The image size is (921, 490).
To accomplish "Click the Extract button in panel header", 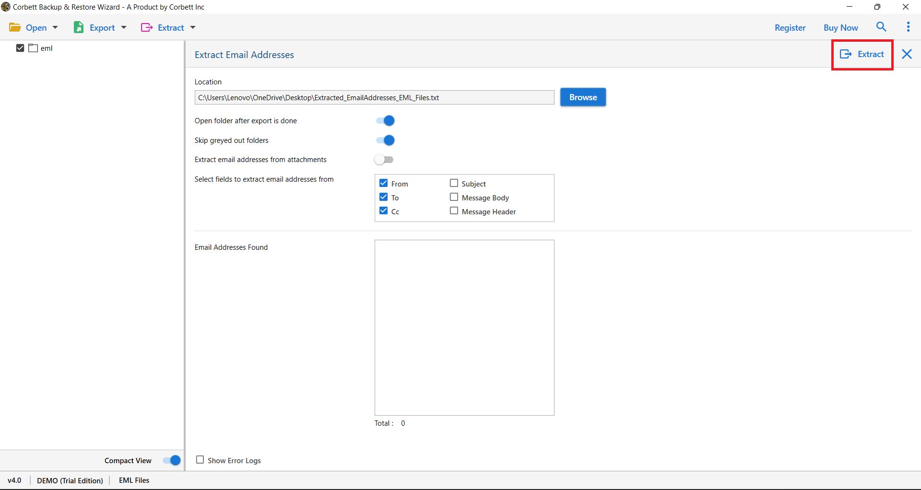I will point(862,54).
